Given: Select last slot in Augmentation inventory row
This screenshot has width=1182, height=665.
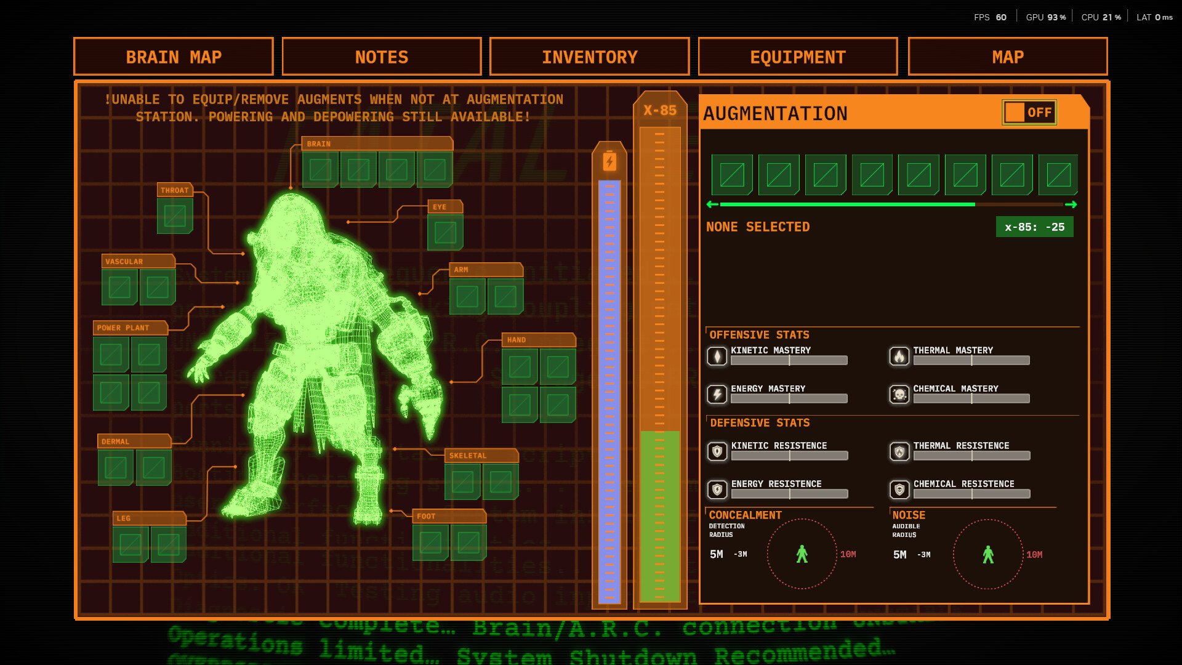Looking at the screenshot, I should tap(1058, 175).
